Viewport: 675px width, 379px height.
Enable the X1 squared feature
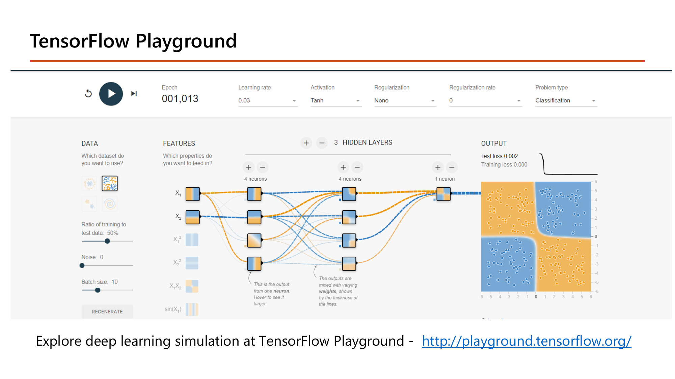pyautogui.click(x=192, y=240)
